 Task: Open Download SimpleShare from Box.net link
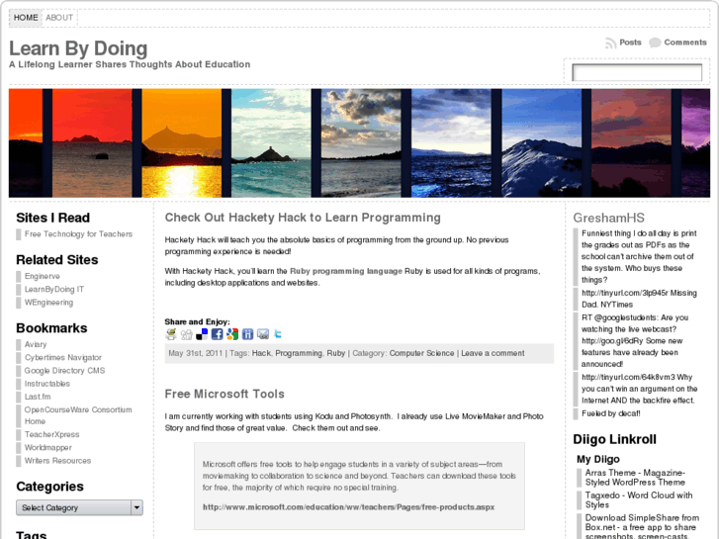click(x=642, y=527)
